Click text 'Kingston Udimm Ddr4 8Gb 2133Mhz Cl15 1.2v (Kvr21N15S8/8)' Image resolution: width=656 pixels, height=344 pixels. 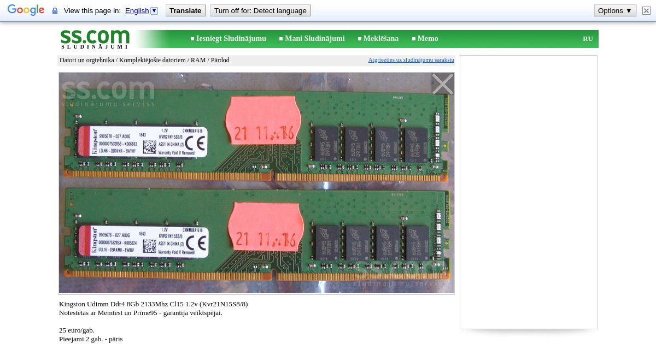click(153, 304)
